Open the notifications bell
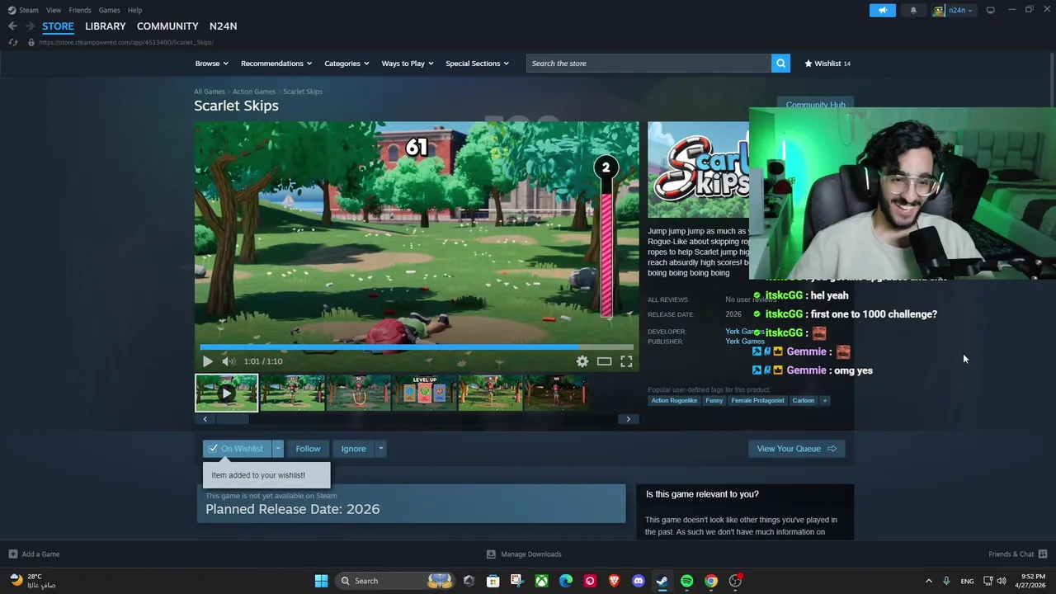This screenshot has height=594, width=1056. point(913,10)
